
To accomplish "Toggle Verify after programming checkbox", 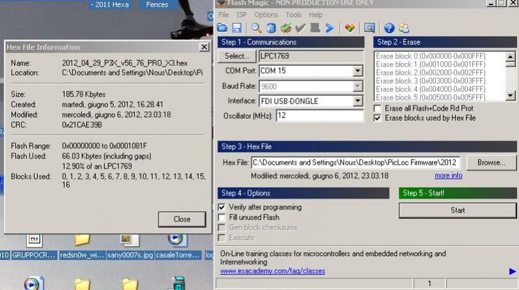I will pos(222,208).
